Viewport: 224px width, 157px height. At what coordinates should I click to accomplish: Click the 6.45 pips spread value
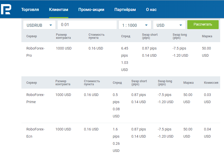pos(125,52)
